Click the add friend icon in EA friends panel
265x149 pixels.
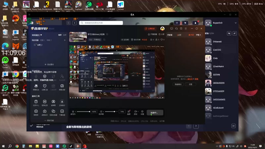[235, 33]
